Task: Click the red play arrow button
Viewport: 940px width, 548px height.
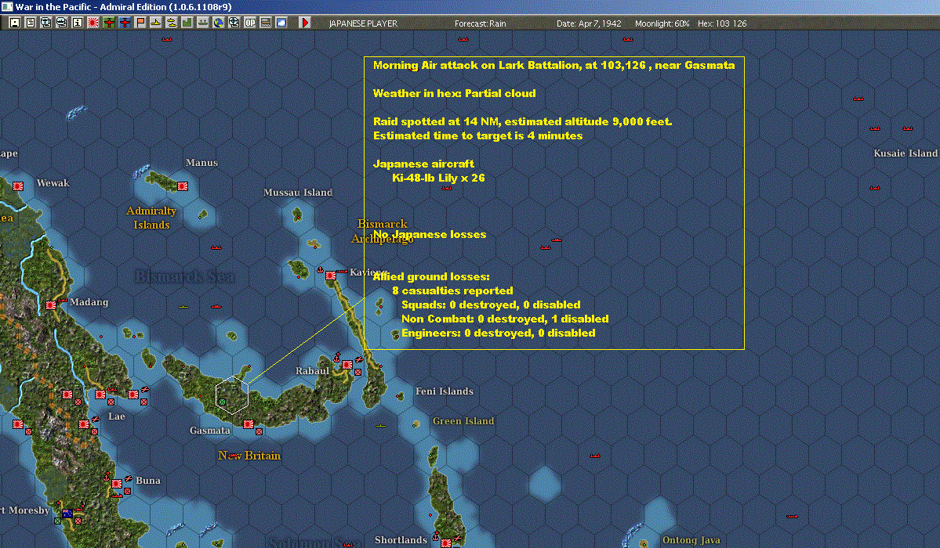Action: tap(304, 23)
